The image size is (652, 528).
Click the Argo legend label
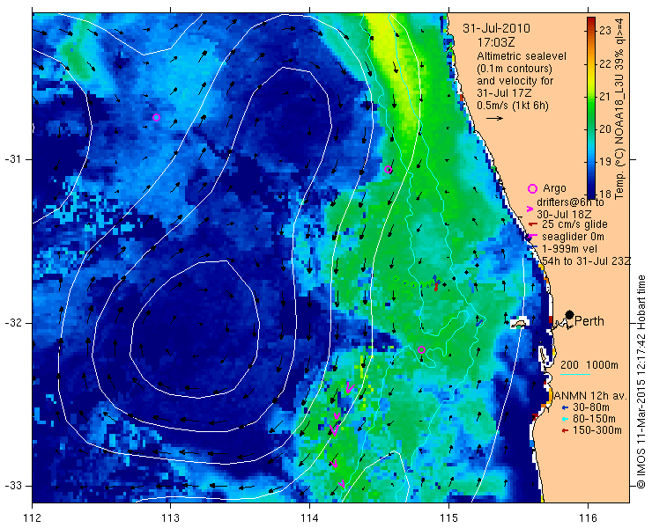[554, 188]
